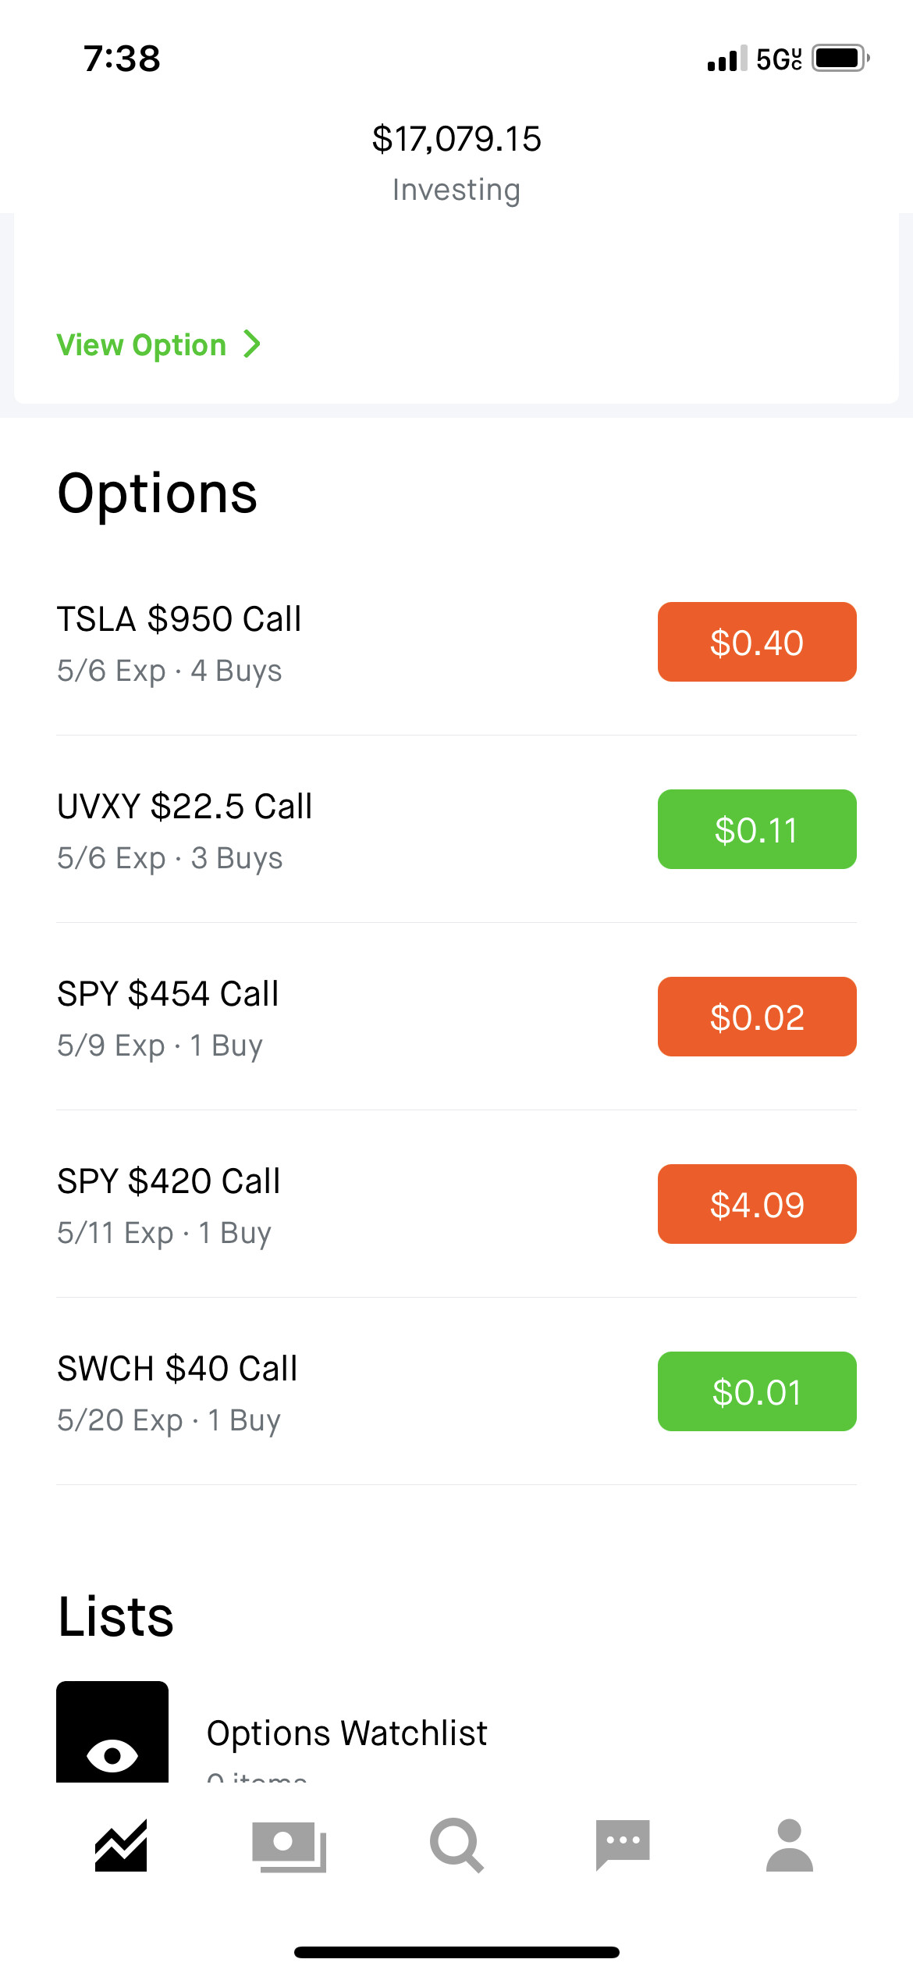Expand via the View Option chevron arrow
The image size is (913, 1977).
coord(252,344)
